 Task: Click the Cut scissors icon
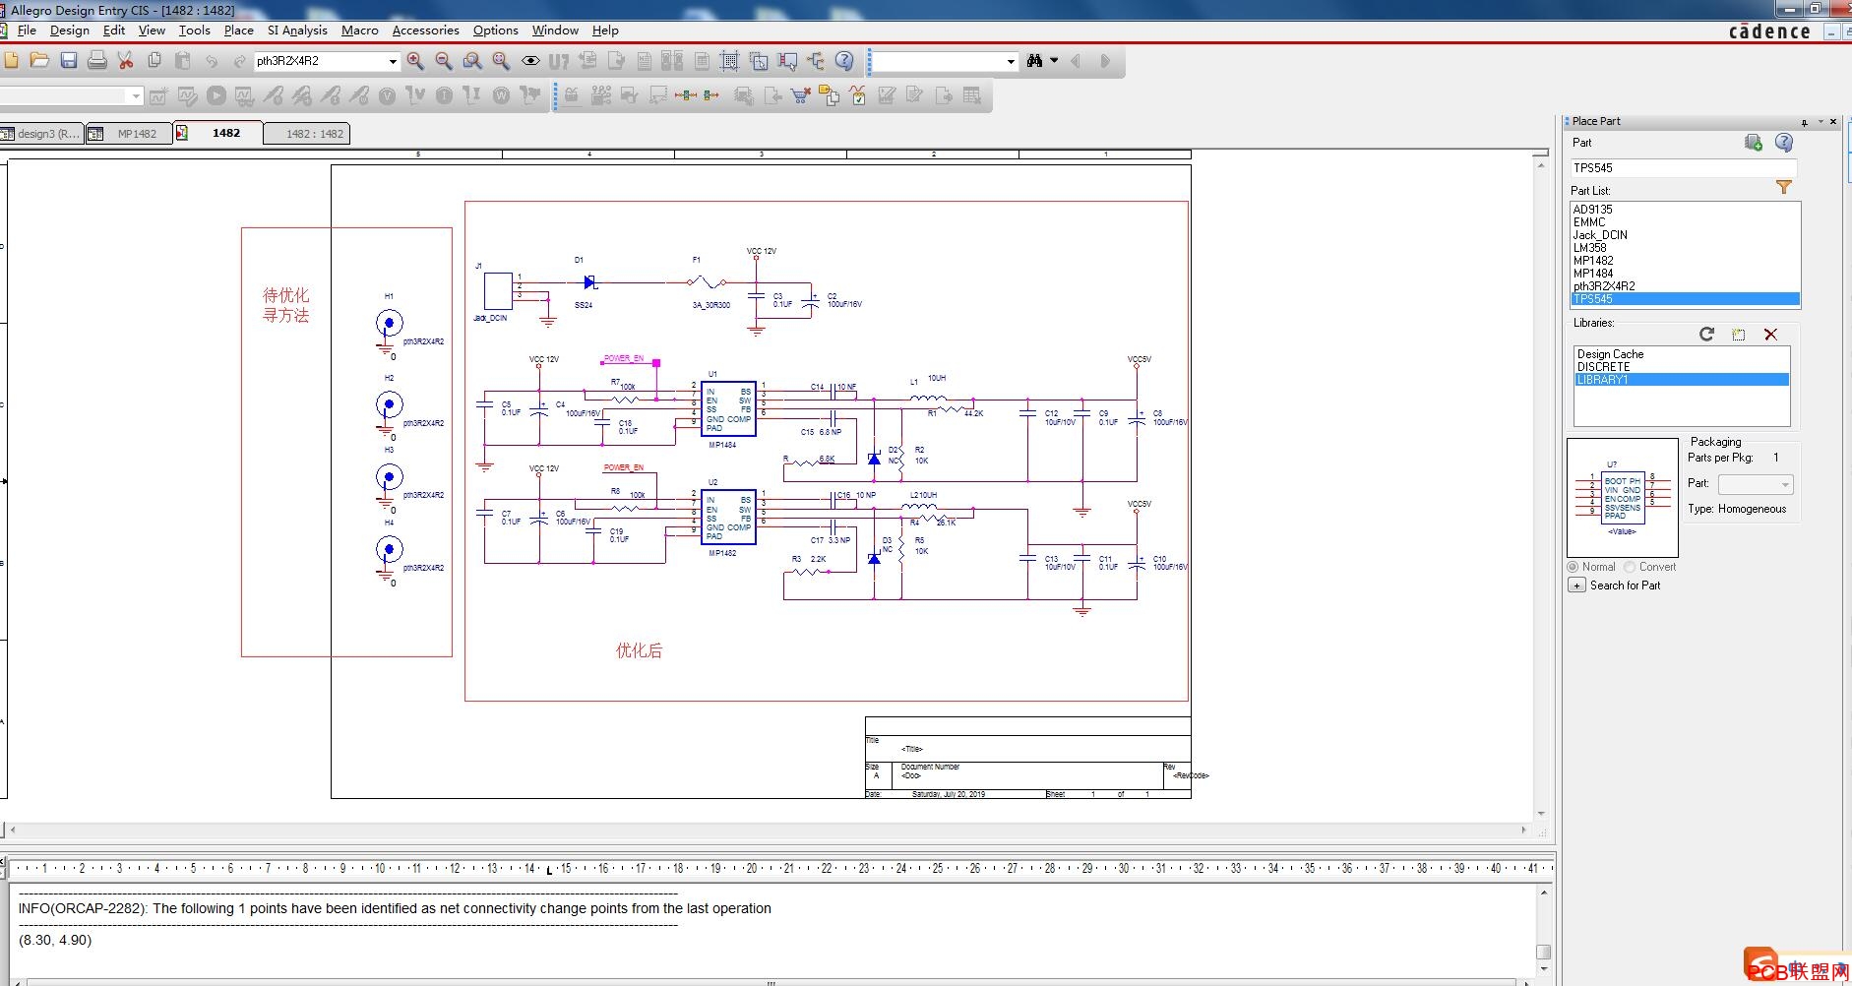[126, 61]
